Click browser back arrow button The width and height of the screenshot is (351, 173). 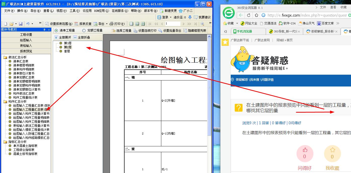241,15
